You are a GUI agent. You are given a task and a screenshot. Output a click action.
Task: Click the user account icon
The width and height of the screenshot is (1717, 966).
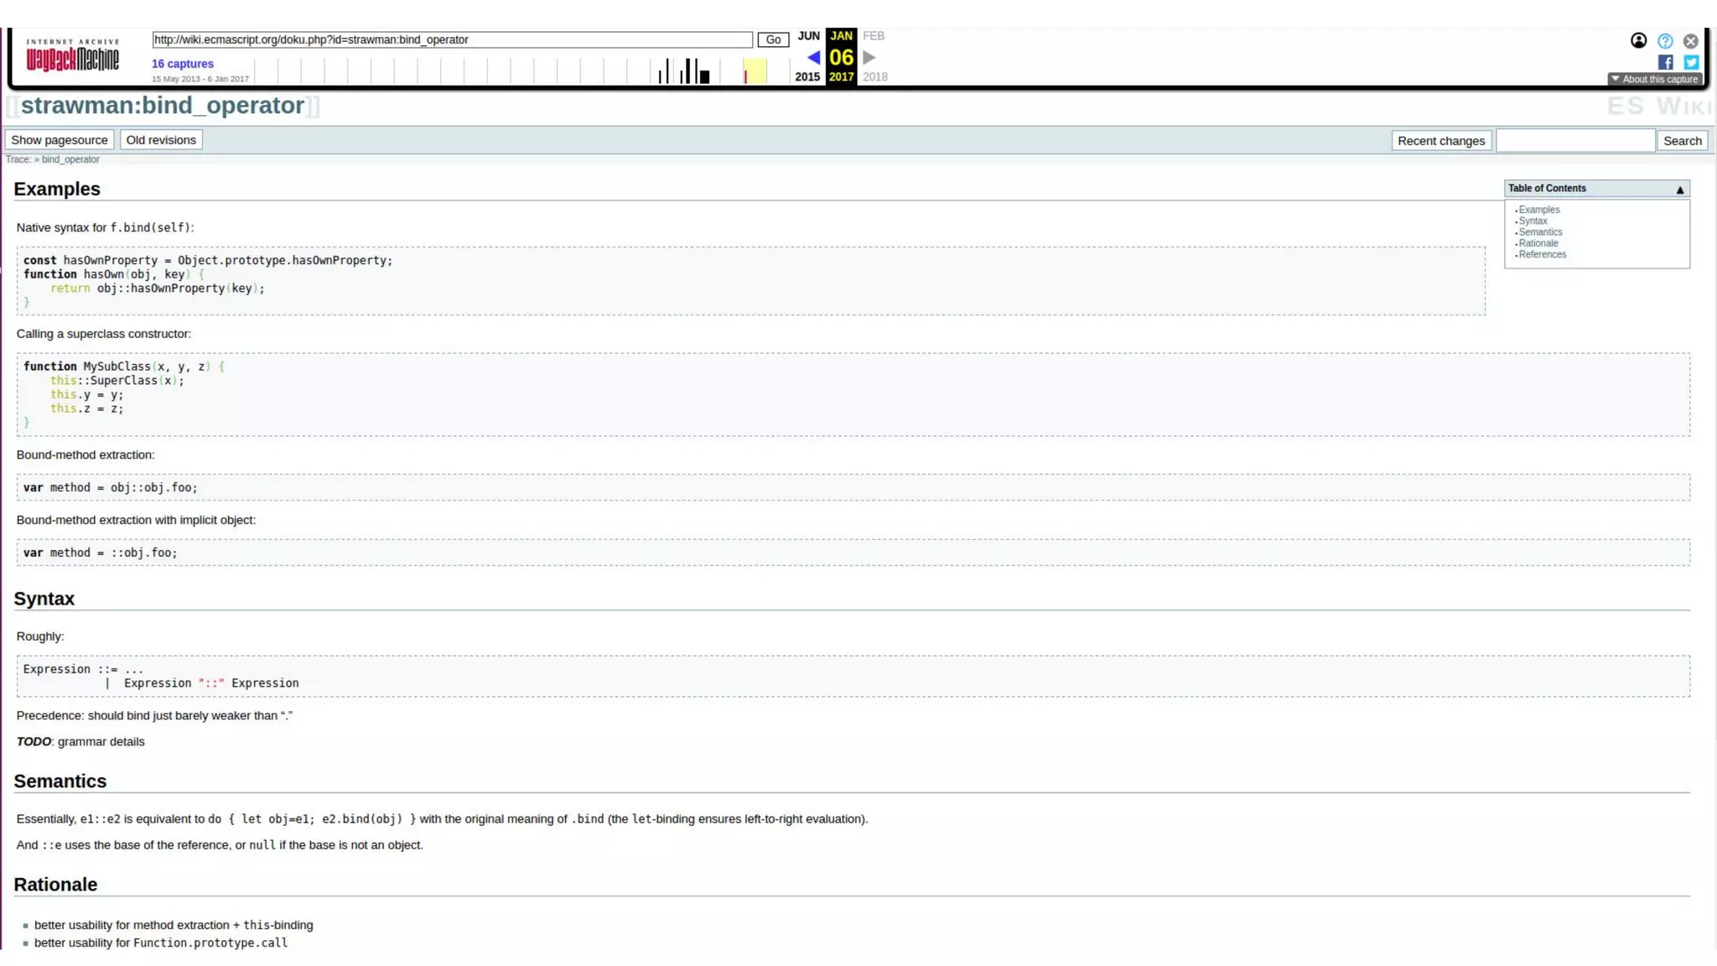click(1638, 40)
